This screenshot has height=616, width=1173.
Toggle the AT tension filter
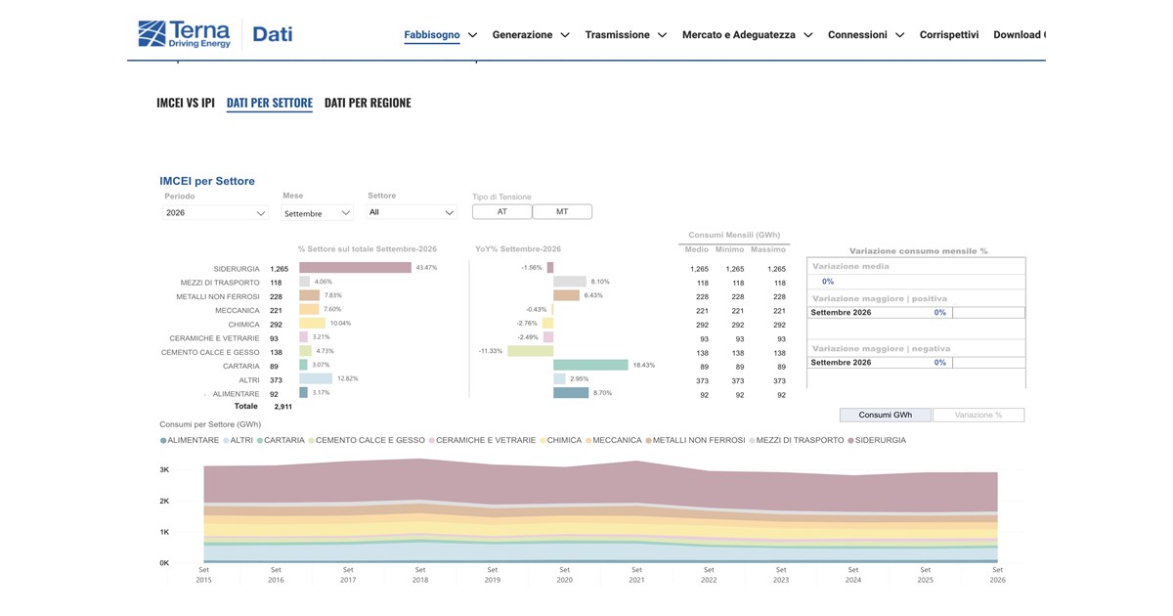[x=502, y=211]
